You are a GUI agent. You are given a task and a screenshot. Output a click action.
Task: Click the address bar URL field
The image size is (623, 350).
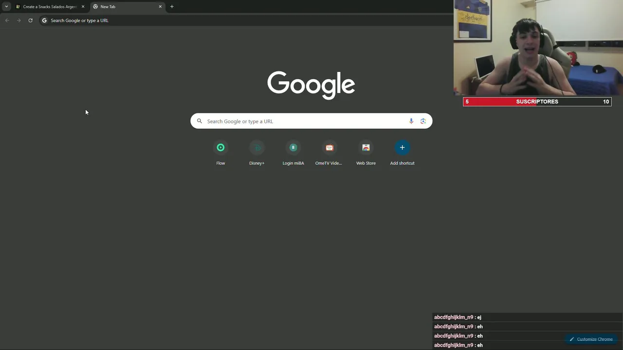click(x=246, y=20)
